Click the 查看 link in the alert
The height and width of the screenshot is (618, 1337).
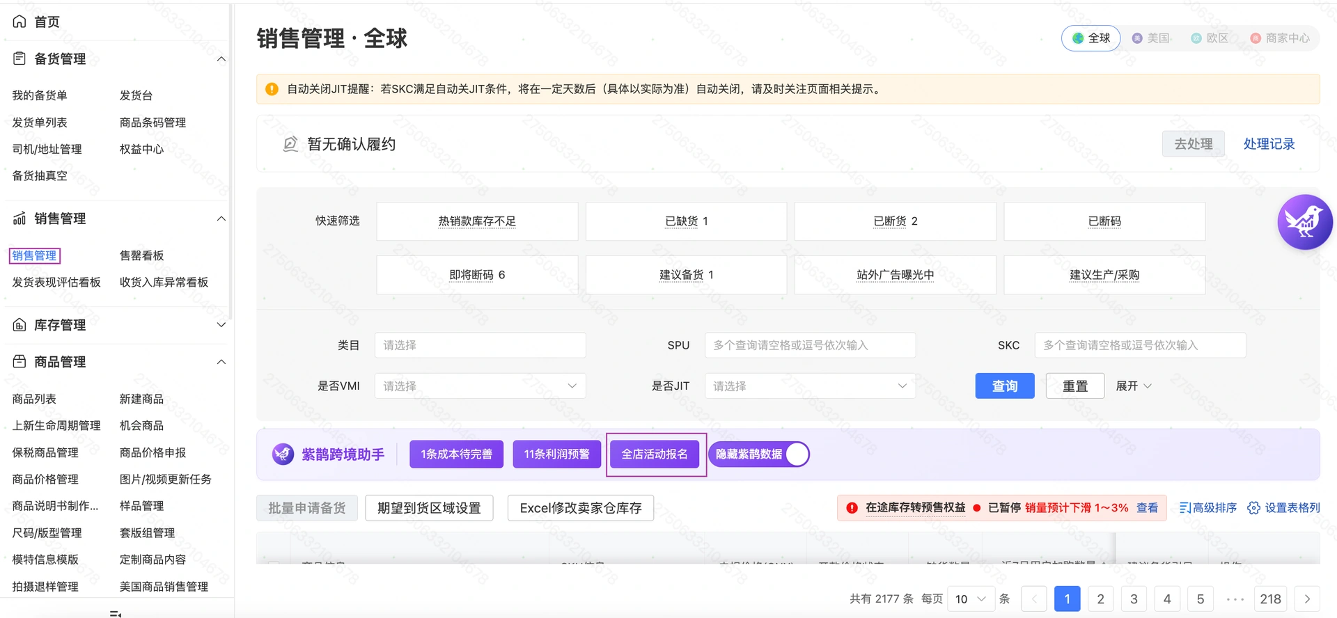pyautogui.click(x=1147, y=508)
